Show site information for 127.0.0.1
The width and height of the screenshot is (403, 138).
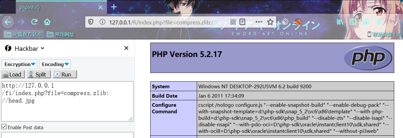[x=102, y=22]
